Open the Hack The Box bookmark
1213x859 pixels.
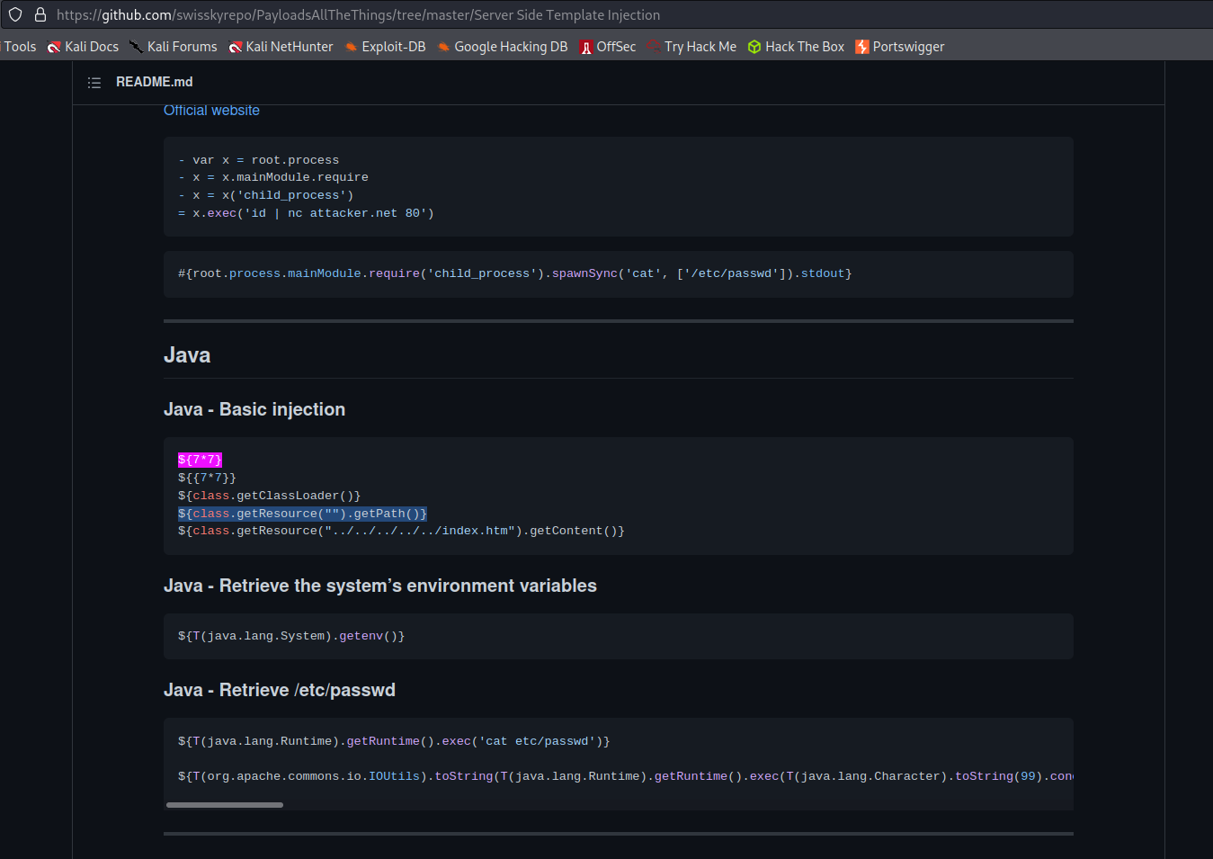796,47
